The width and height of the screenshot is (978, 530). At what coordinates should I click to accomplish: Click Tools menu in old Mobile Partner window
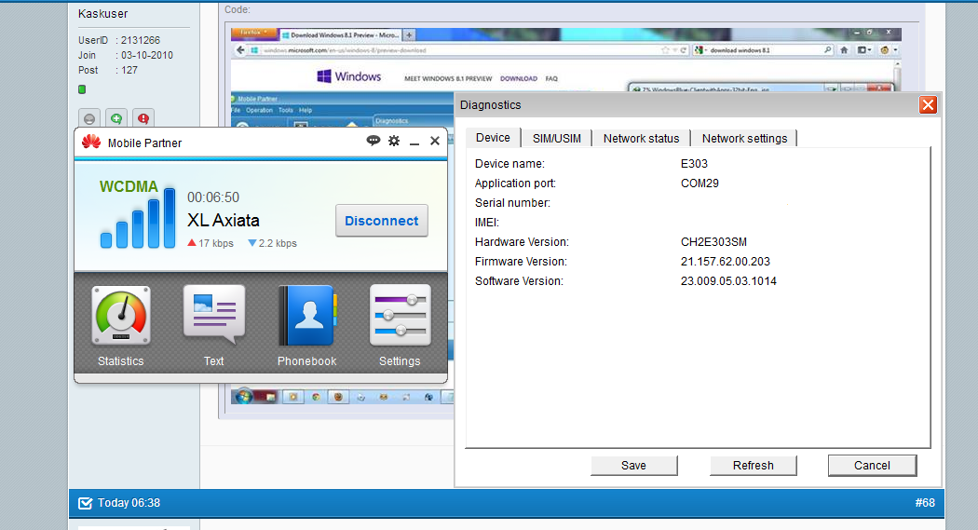286,110
